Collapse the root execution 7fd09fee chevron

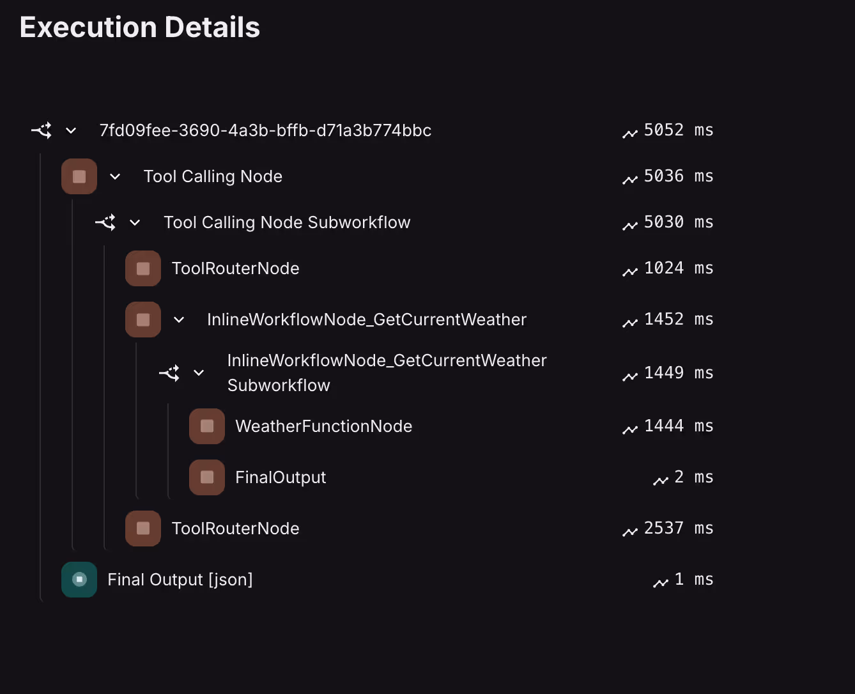(71, 130)
